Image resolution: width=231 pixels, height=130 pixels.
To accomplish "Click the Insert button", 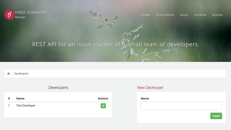I will pos(216,116).
